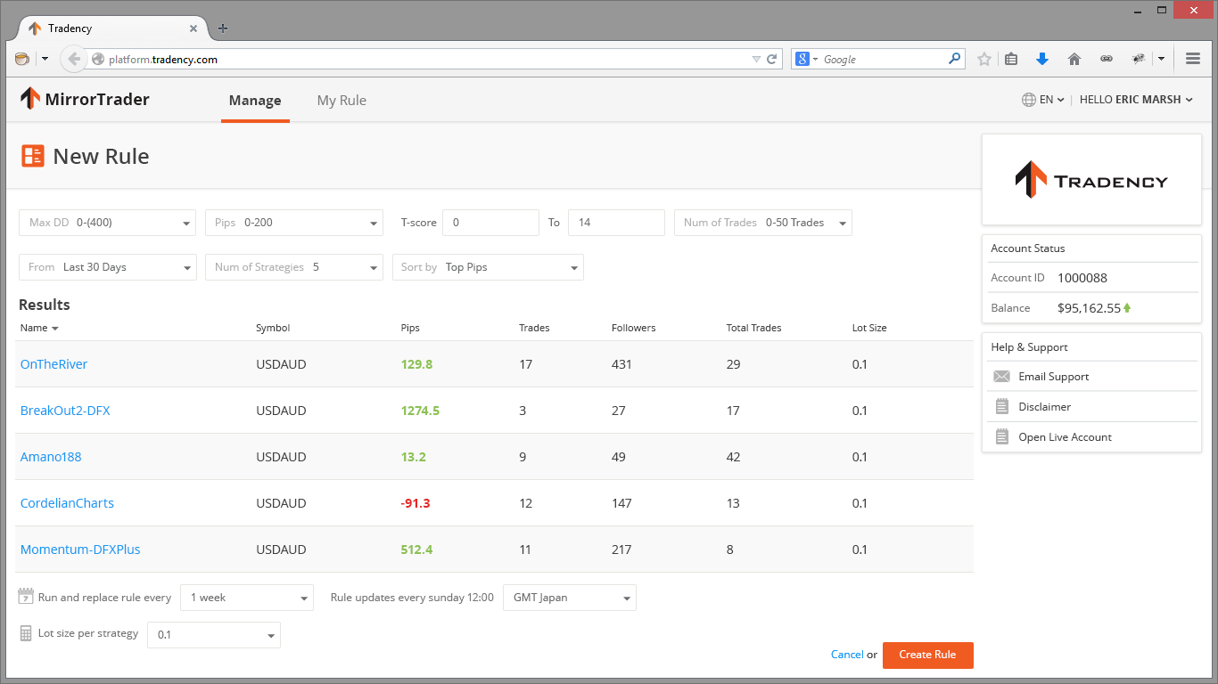Open the Momentum-DFXPlus strategy link

(x=80, y=550)
